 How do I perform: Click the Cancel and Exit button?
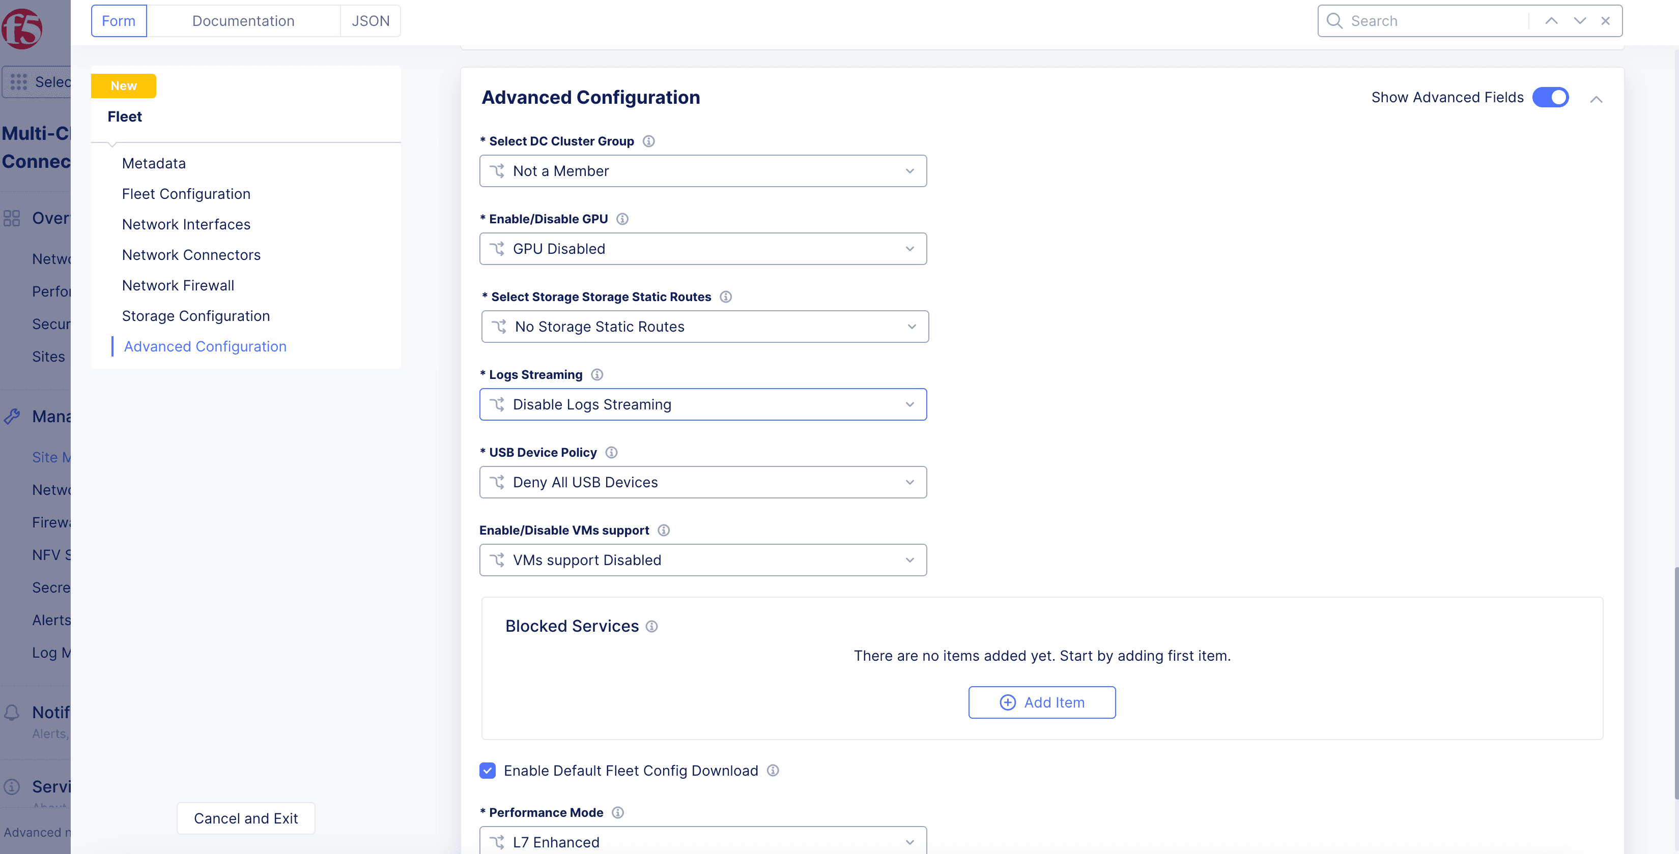246,819
